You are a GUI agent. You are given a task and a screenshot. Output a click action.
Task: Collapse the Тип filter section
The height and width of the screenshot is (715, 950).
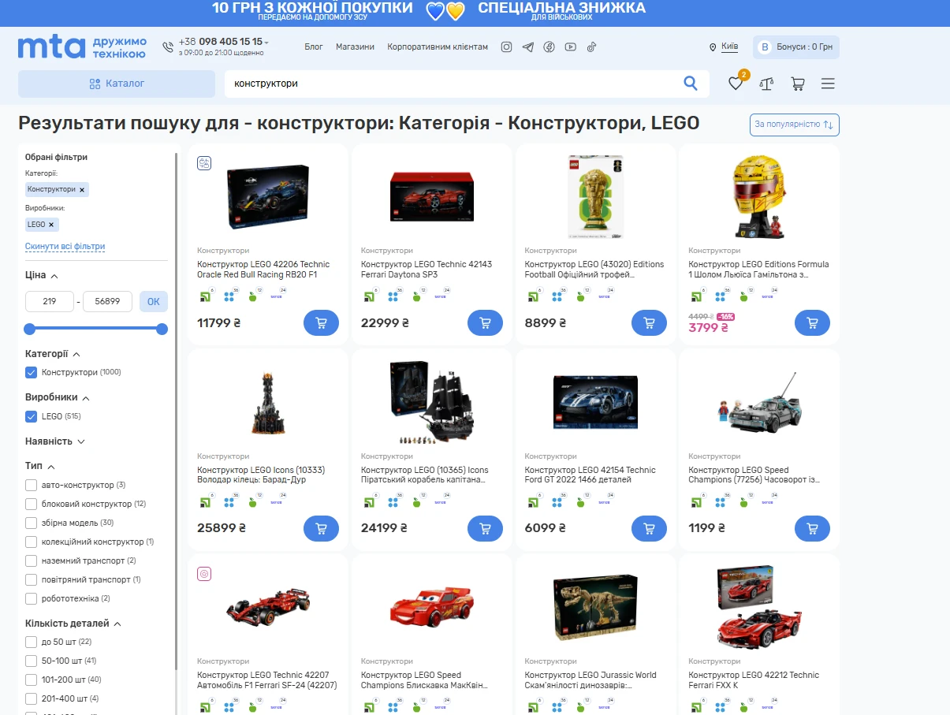(x=51, y=467)
